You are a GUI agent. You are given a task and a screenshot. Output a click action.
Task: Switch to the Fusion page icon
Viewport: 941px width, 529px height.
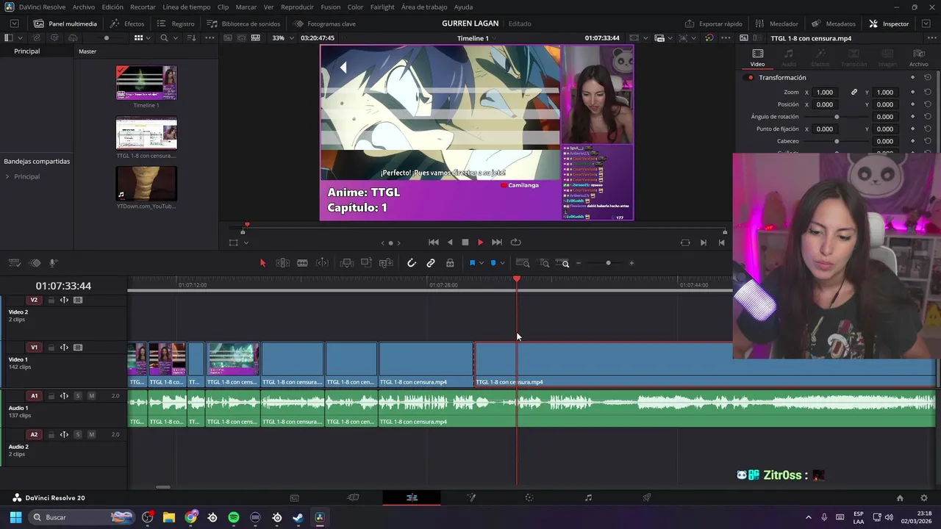click(471, 497)
